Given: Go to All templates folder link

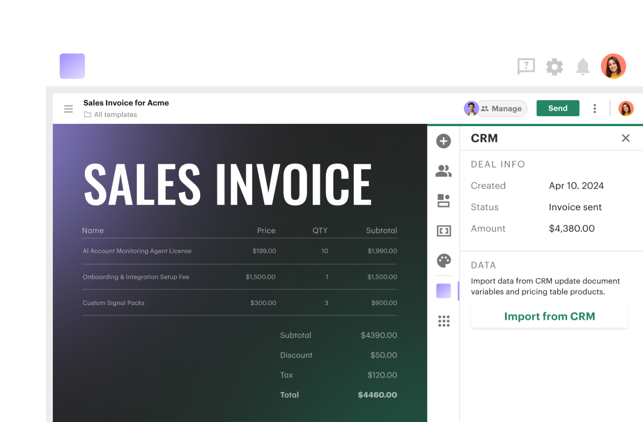Looking at the screenshot, I should (x=115, y=115).
